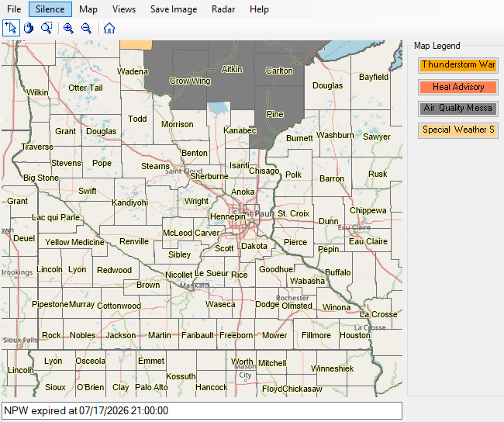Return to home map extent
Screen dimensions: 504x422
click(109, 28)
